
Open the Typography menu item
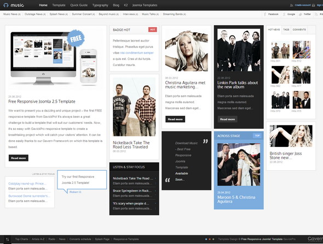pyautogui.click(x=100, y=5)
